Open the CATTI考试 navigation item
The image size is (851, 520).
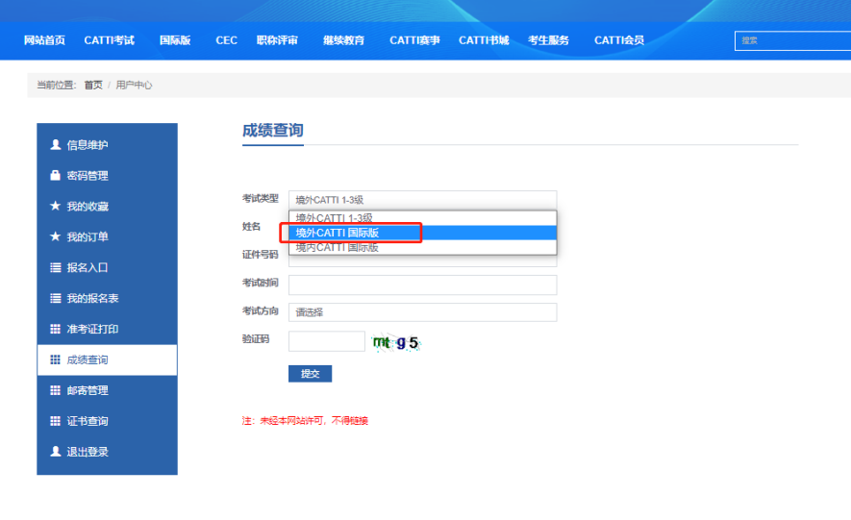tap(109, 40)
